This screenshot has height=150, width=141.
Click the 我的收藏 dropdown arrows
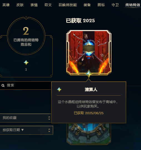(49, 118)
